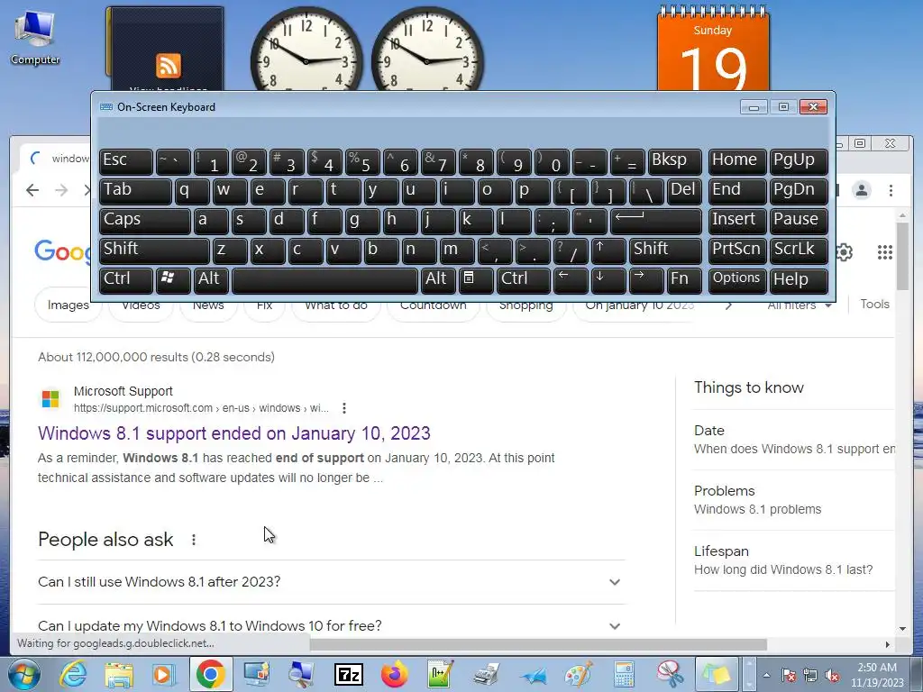Open the Google apps grid icon
Image resolution: width=923 pixels, height=692 pixels.
[x=885, y=252]
